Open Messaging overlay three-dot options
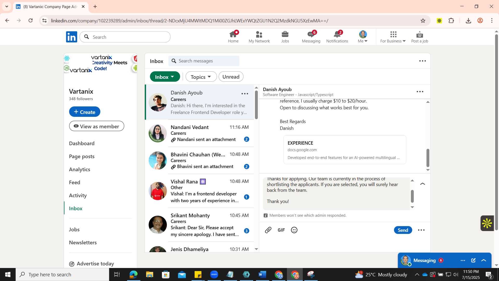The width and height of the screenshot is (499, 281). coord(463,260)
